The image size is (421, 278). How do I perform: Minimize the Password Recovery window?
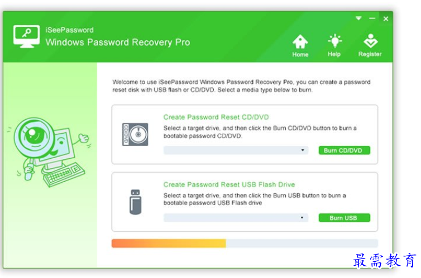click(372, 18)
